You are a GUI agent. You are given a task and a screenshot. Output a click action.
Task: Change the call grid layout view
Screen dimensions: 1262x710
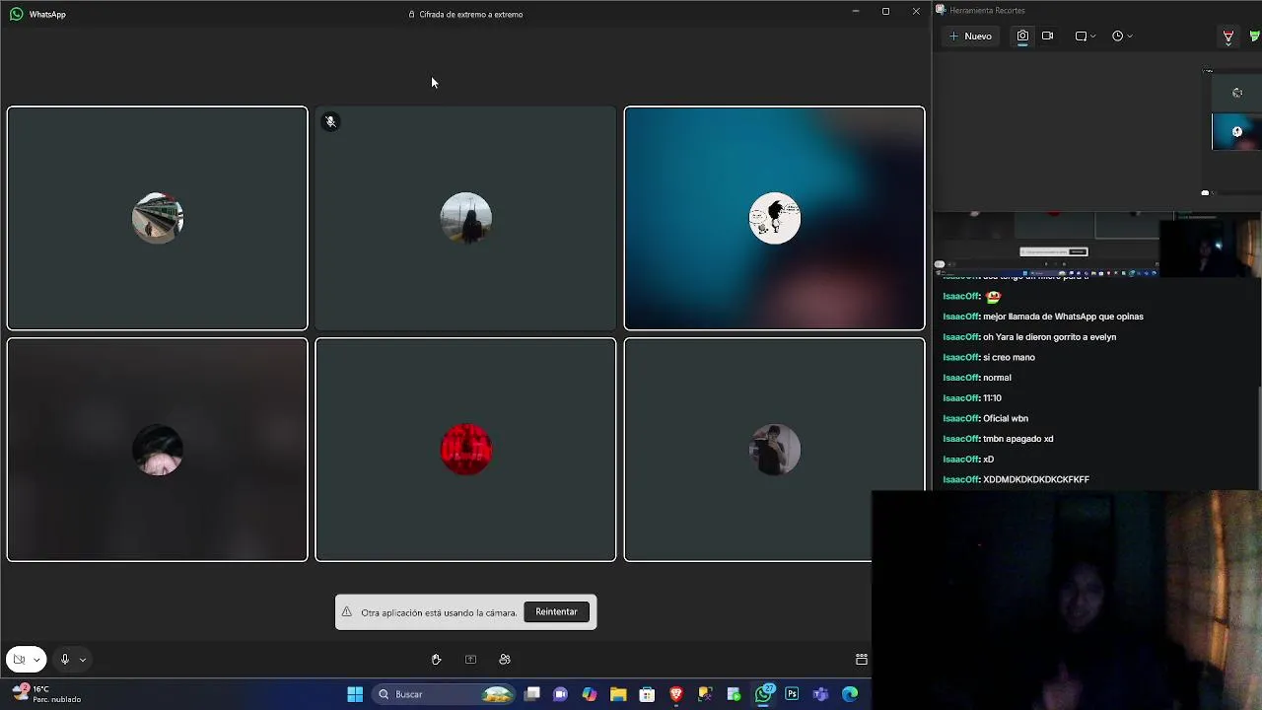pos(861,660)
